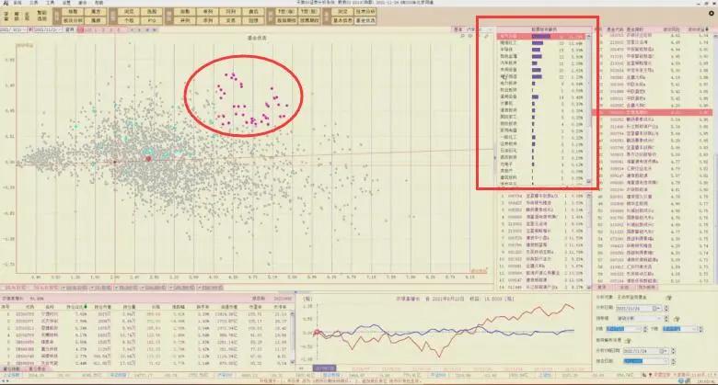The image size is (718, 385).
Task: Expand the Y轴 axis dropdown
Action: click(x=698, y=326)
